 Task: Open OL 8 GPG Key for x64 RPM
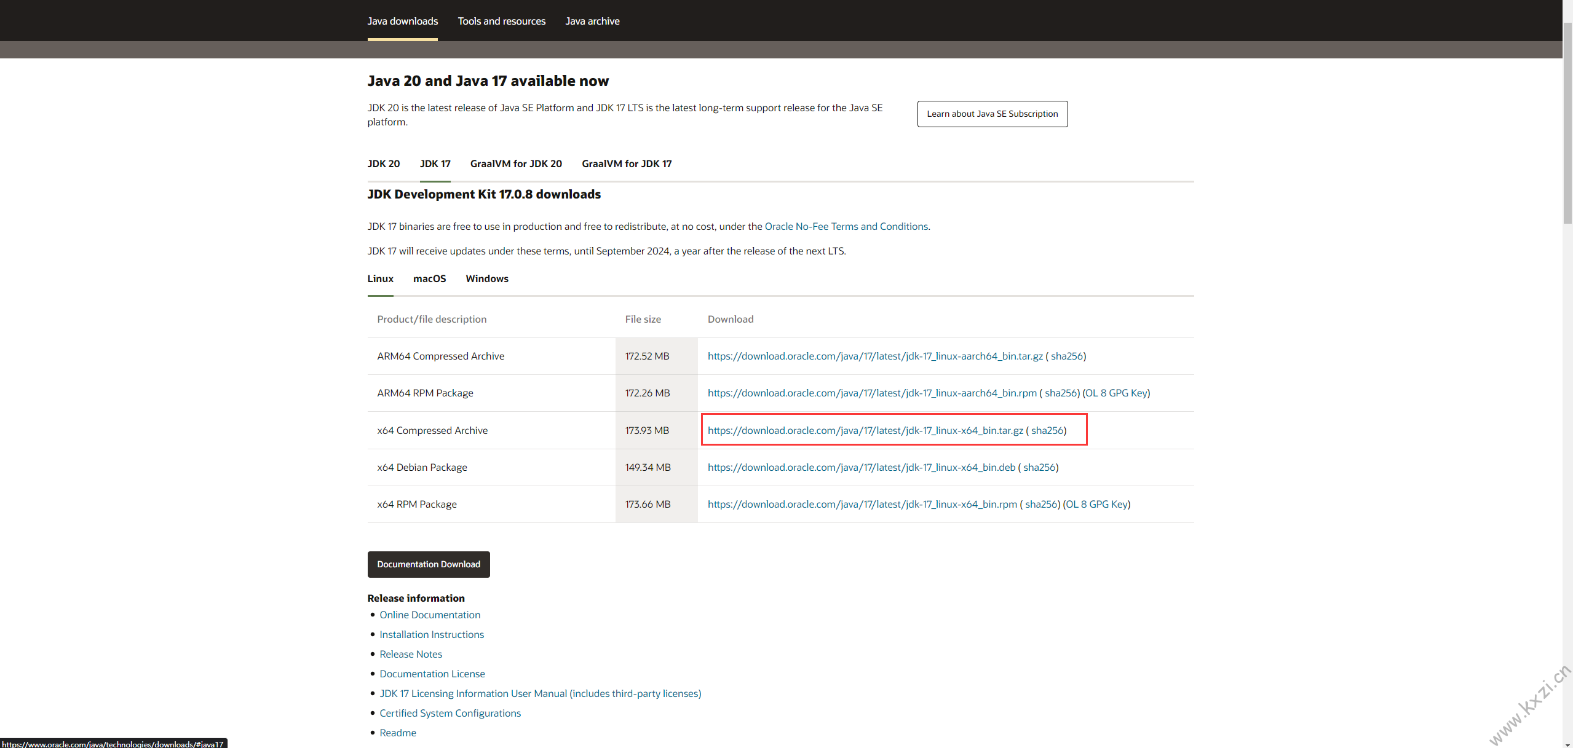[x=1096, y=504]
